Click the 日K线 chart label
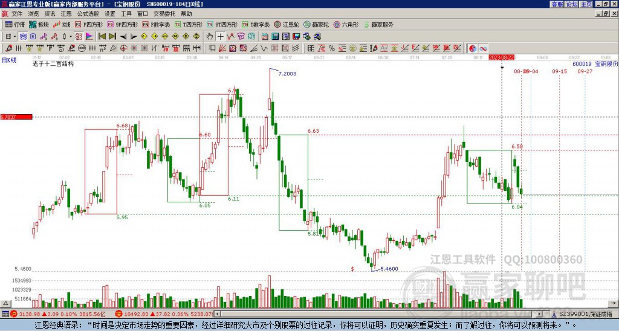Screen dimensions: 619x331 tap(9, 60)
